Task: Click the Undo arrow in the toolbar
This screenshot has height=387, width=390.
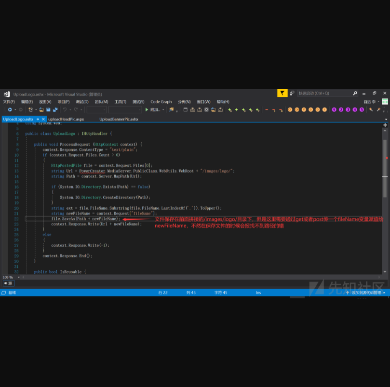Action: pos(65,110)
